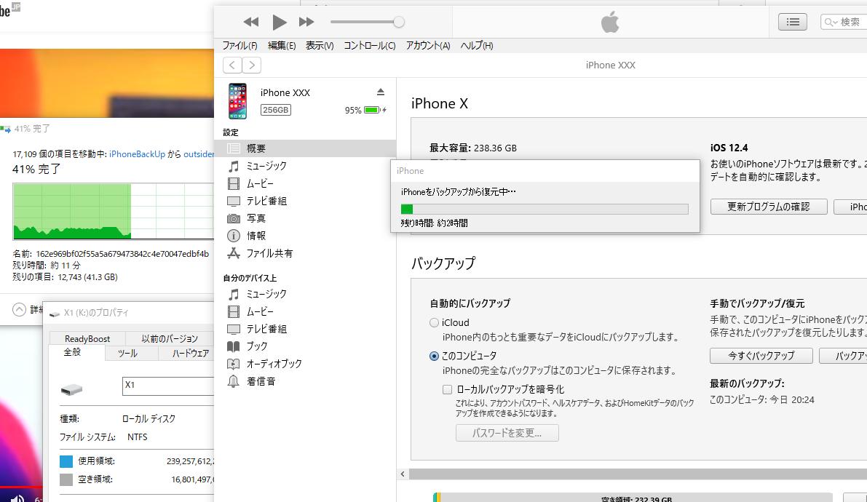867x502 pixels.
Task: Click the 検索 search field
Action: coord(844,22)
